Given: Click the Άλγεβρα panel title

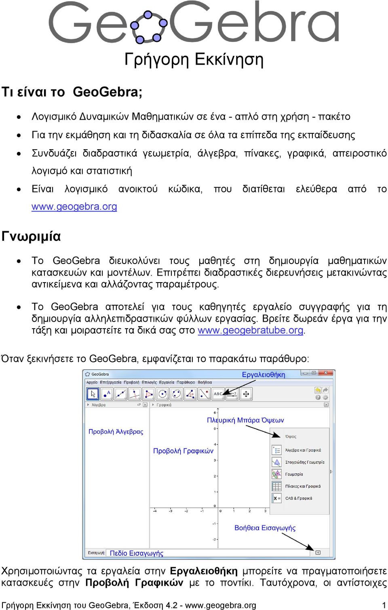Looking at the screenshot, I should pyautogui.click(x=99, y=405).
